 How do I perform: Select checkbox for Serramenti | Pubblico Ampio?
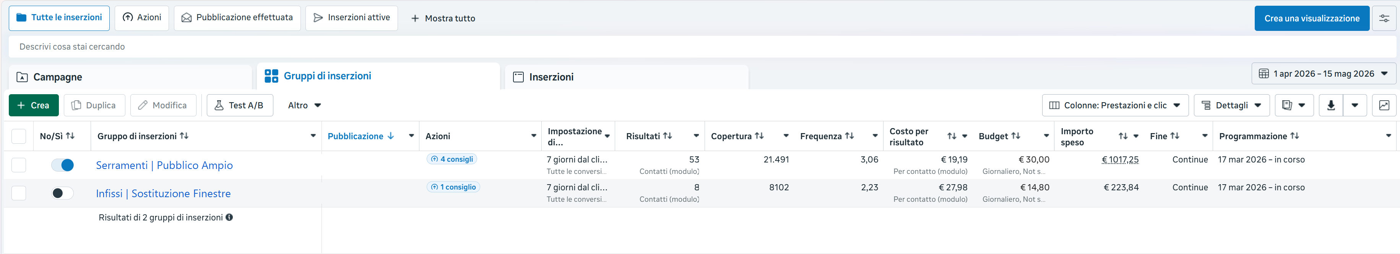click(19, 165)
